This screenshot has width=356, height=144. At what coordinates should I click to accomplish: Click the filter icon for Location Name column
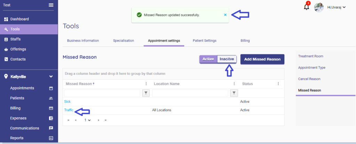(x=234, y=93)
